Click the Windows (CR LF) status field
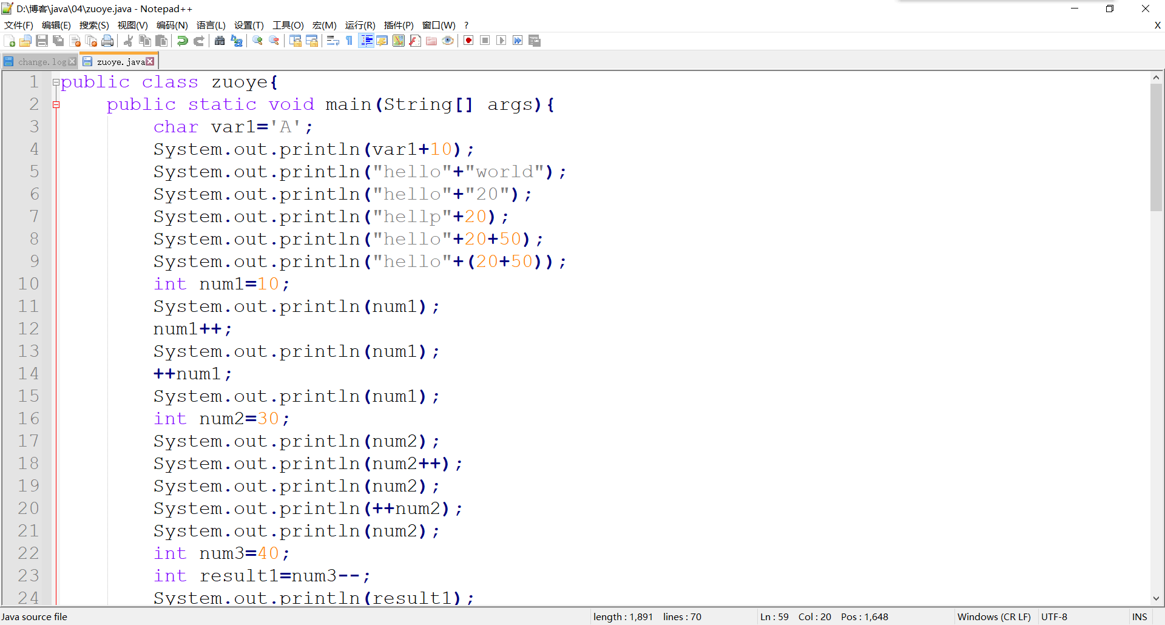Image resolution: width=1165 pixels, height=625 pixels. pos(993,617)
